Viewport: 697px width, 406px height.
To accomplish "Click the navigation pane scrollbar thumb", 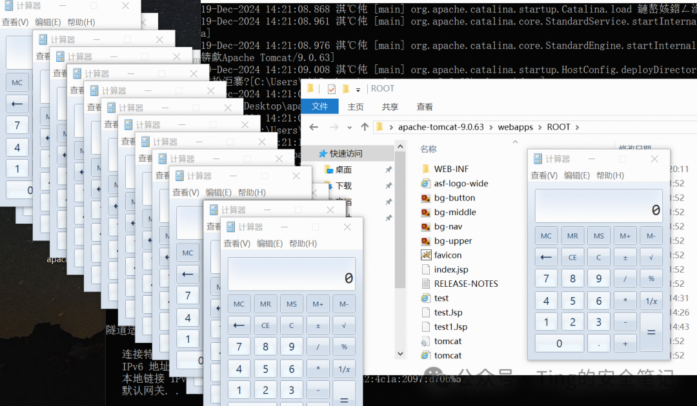I will click(x=400, y=220).
